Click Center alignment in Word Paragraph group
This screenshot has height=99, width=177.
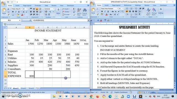pos(130,12)
